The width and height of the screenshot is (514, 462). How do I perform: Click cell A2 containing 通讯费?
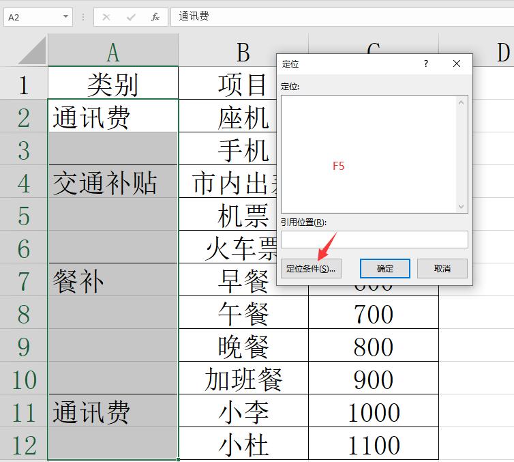(113, 116)
